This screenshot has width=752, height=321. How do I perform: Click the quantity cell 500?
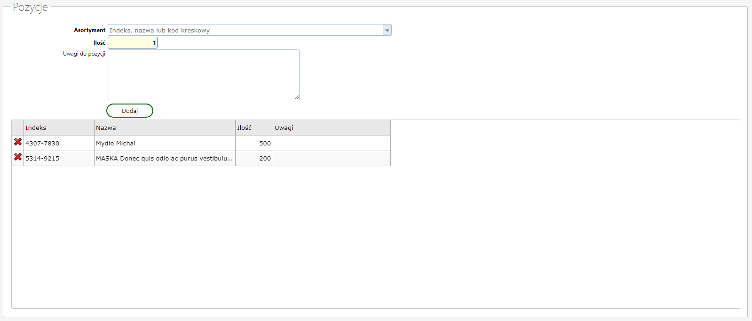[x=254, y=143]
